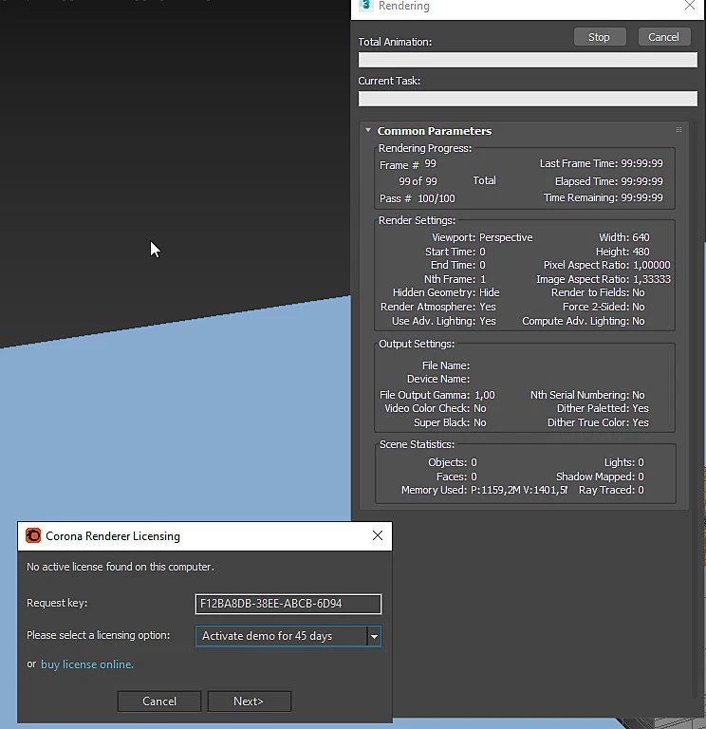
Task: Collapse the Common Parameters rollout
Action: [368, 131]
